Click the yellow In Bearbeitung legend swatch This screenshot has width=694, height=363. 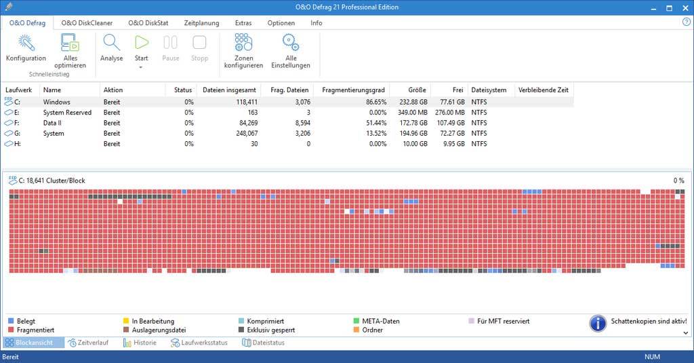pos(125,321)
